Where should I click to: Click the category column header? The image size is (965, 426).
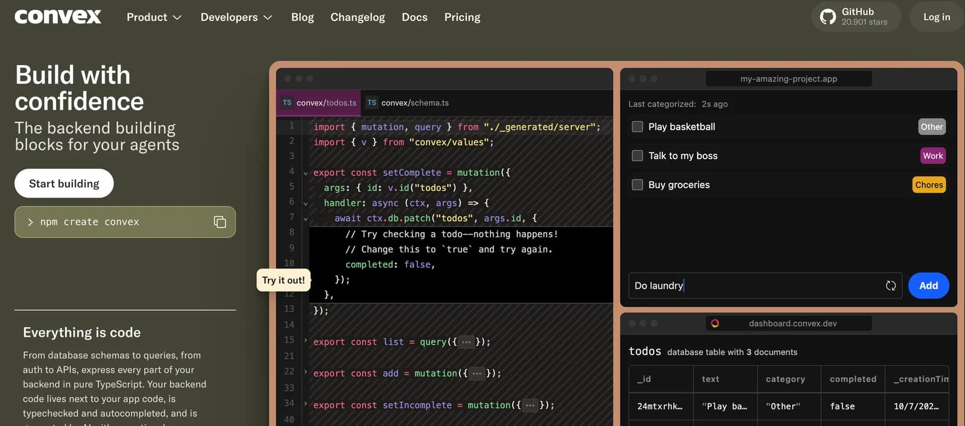click(x=789, y=379)
